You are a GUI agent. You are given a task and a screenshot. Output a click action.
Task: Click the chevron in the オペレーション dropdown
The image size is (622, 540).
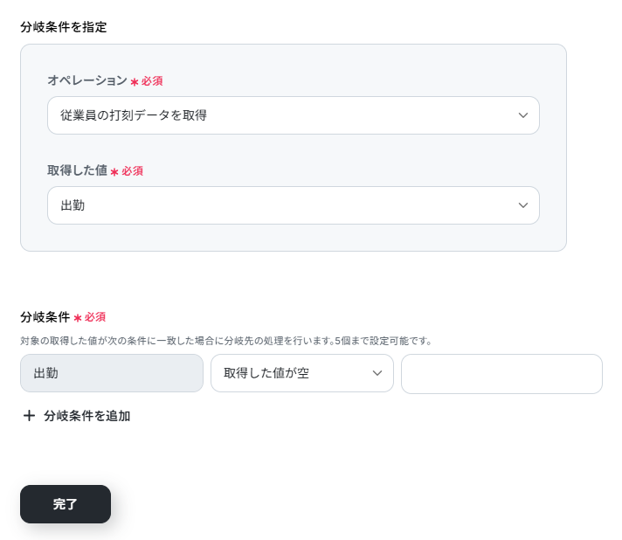(x=523, y=115)
